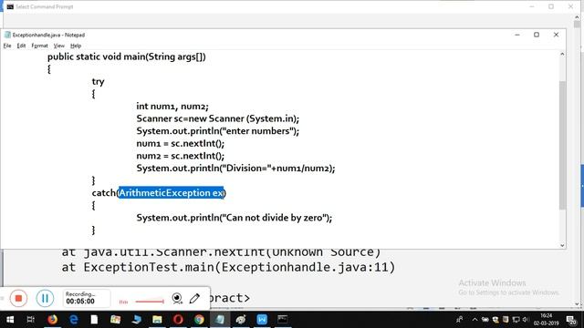Image resolution: width=584 pixels, height=328 pixels.
Task: Open the Windows Start menu
Action: [10, 320]
